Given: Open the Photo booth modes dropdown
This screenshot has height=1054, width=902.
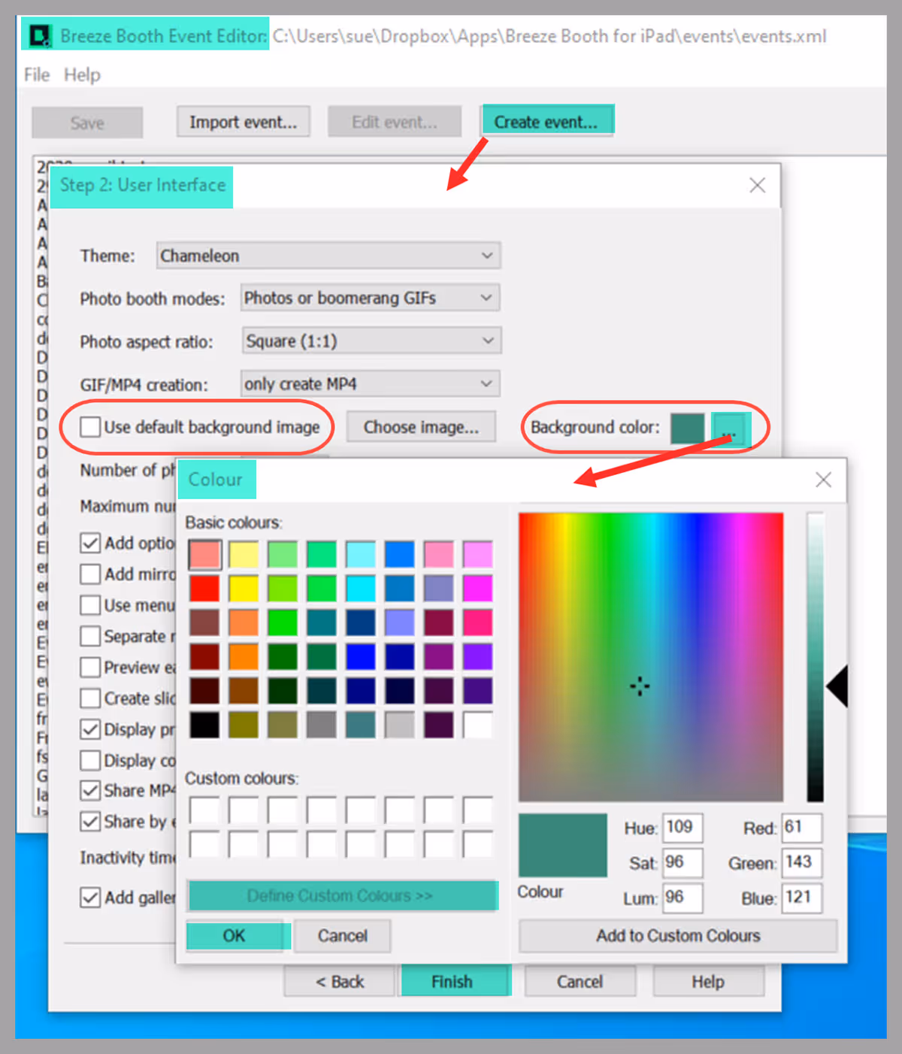Looking at the screenshot, I should point(370,298).
